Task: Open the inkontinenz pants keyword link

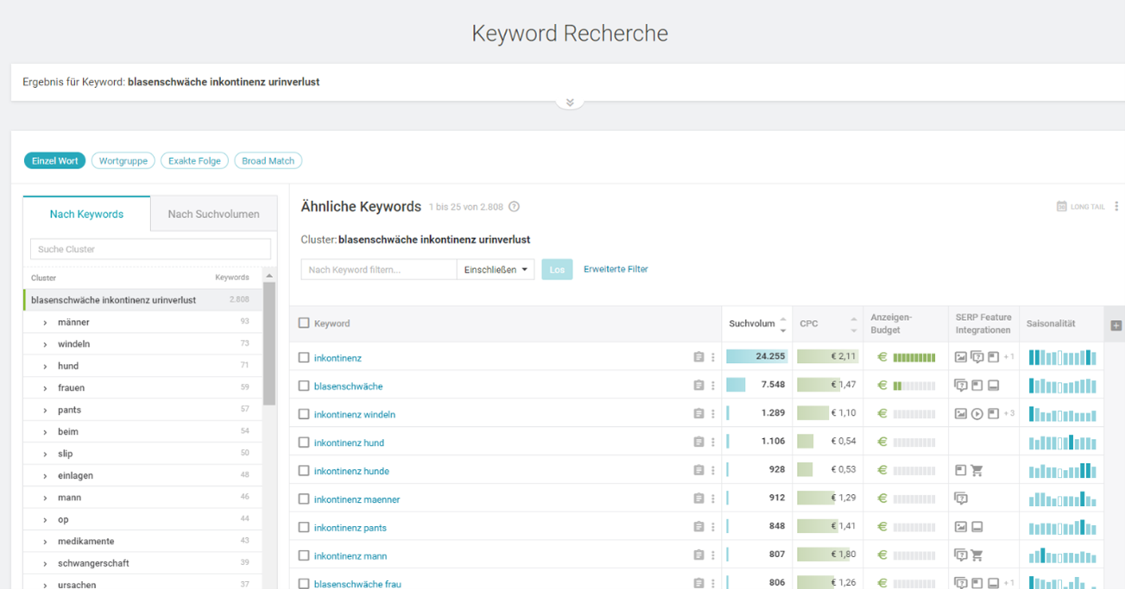Action: [x=351, y=528]
